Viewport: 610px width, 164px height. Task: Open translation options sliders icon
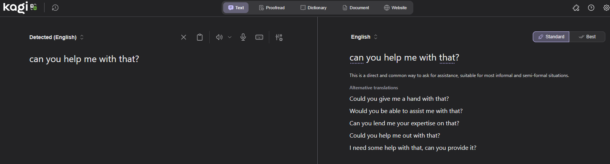pos(279,37)
